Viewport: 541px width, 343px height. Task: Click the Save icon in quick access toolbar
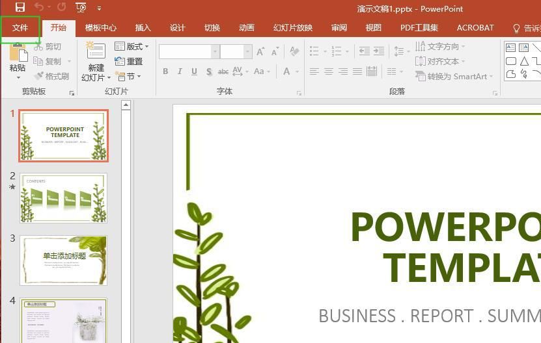click(x=20, y=7)
